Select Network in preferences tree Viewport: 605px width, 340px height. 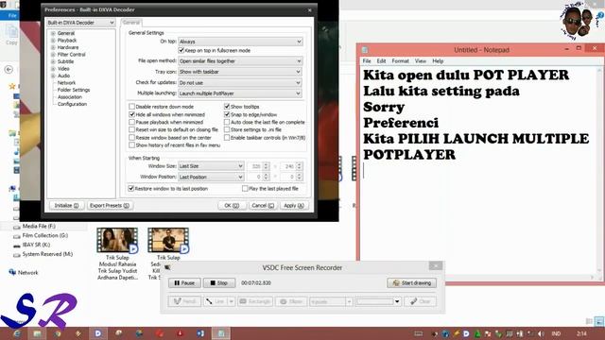pyautogui.click(x=66, y=83)
